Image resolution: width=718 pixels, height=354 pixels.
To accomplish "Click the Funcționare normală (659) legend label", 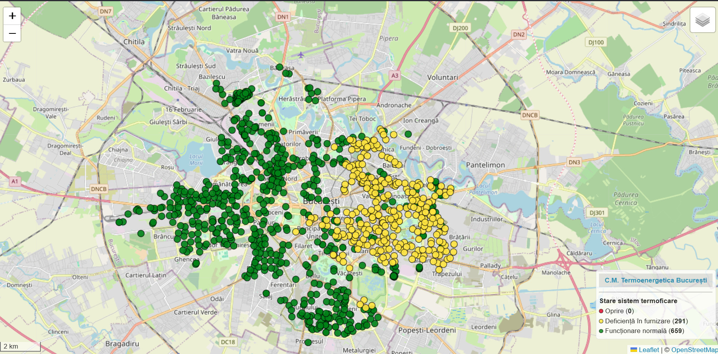I will click(644, 331).
